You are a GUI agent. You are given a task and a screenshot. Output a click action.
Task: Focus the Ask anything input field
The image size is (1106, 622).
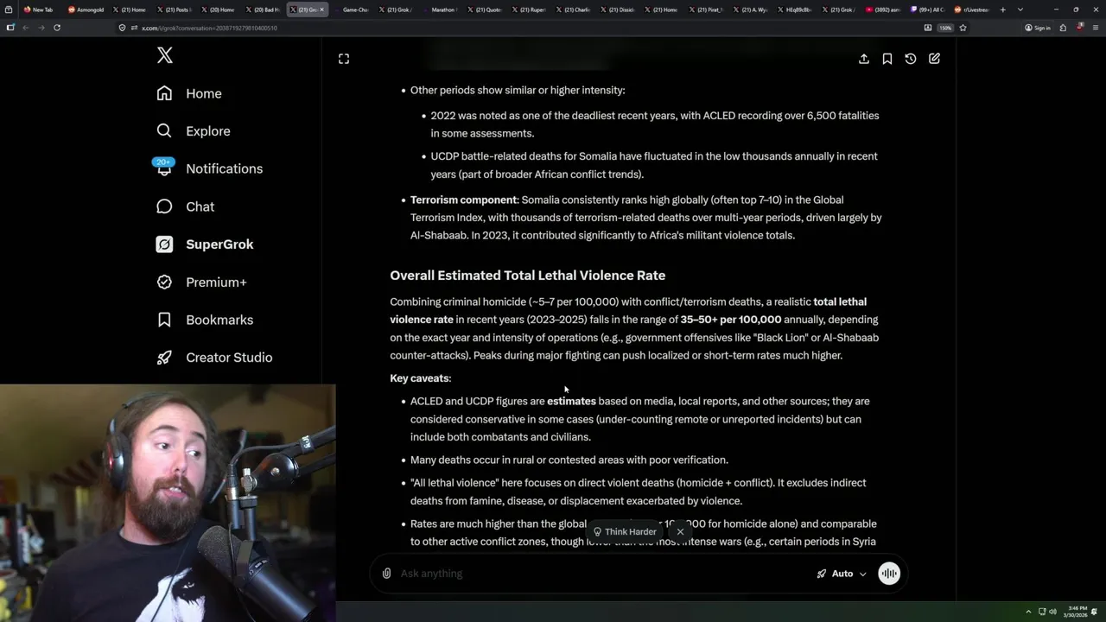click(x=603, y=574)
